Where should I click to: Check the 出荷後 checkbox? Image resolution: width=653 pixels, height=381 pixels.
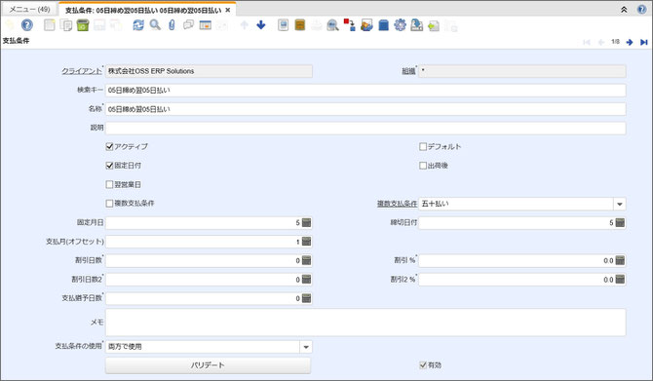click(423, 166)
